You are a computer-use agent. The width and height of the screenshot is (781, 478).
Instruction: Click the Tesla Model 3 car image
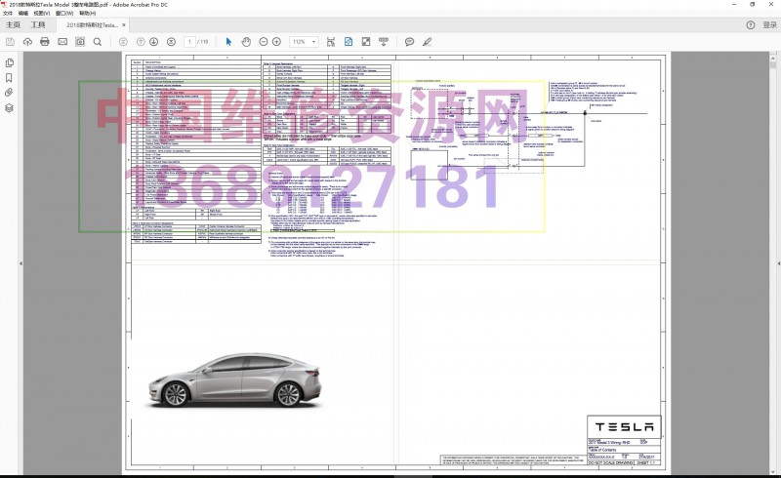pyautogui.click(x=234, y=380)
